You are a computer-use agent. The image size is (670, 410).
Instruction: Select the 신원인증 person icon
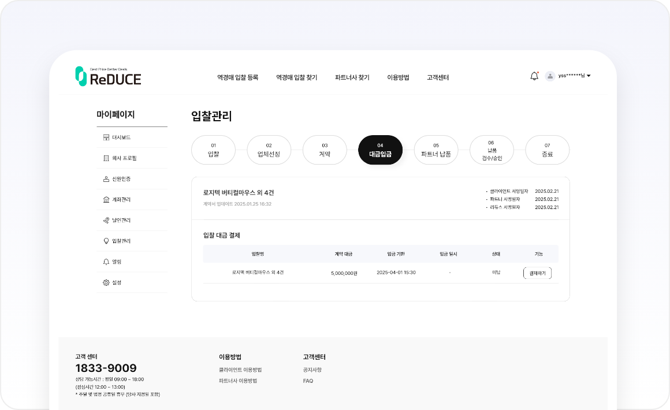(106, 179)
